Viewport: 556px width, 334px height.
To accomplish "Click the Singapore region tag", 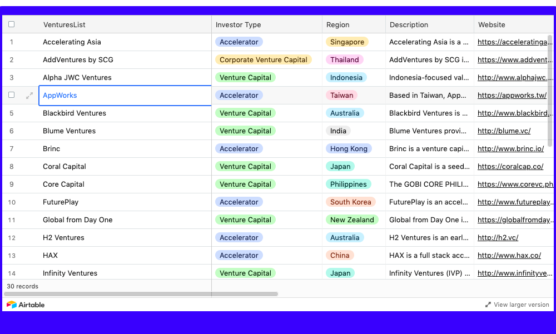I will coord(347,42).
